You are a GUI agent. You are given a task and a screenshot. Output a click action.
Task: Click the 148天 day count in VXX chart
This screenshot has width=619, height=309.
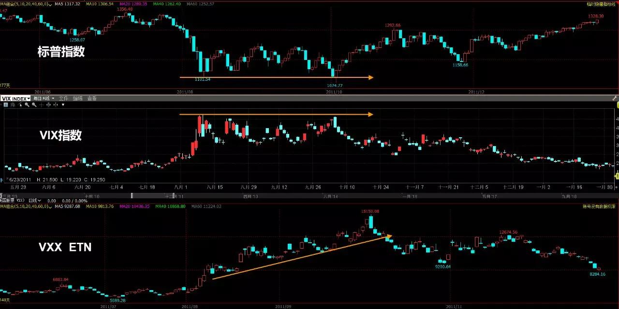5,300
